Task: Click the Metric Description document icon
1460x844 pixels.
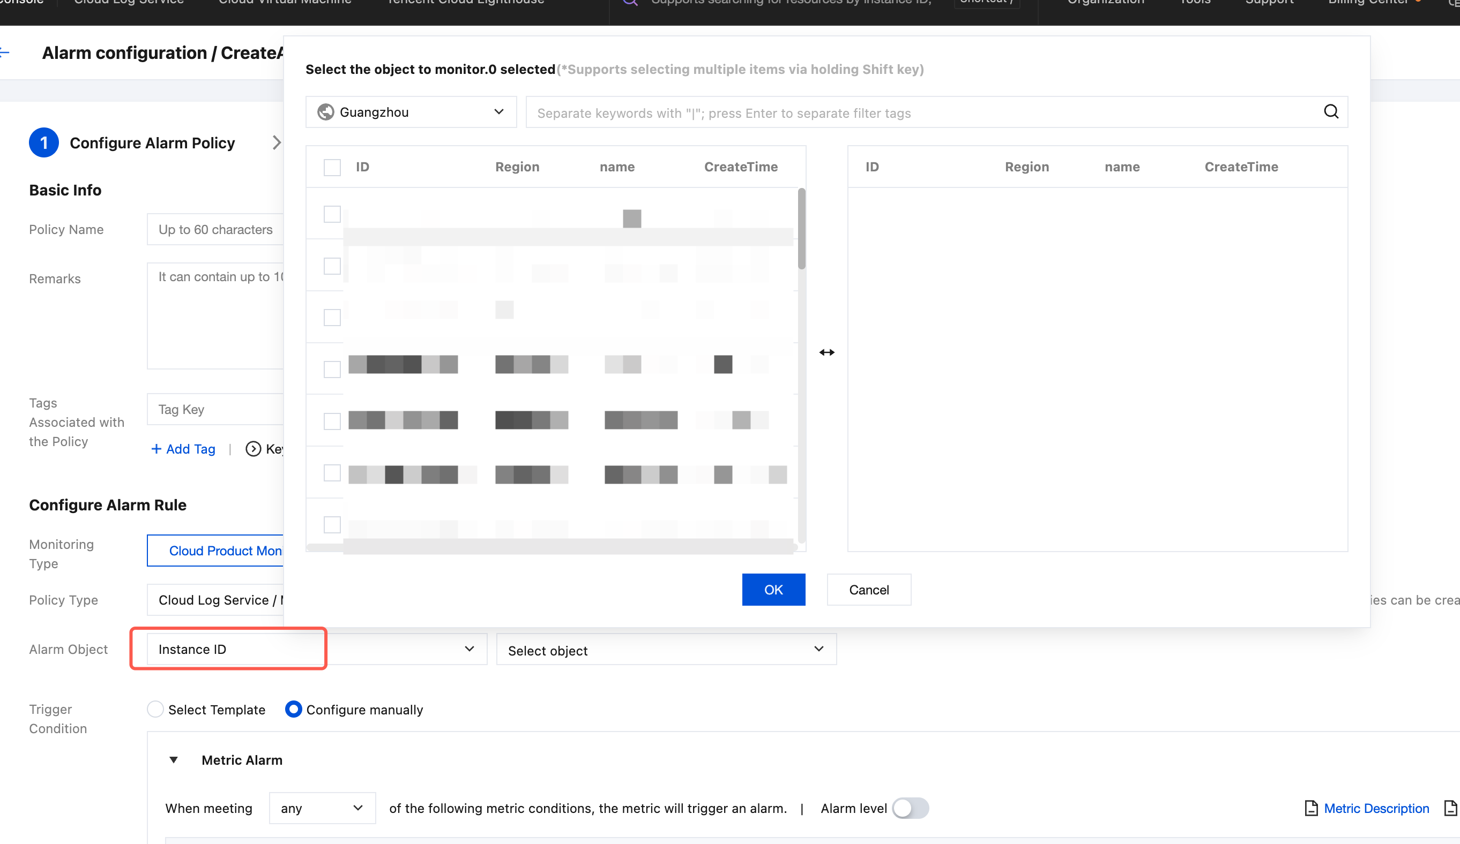Action: point(1310,808)
